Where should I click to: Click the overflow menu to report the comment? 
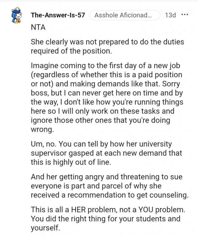tap(185, 15)
